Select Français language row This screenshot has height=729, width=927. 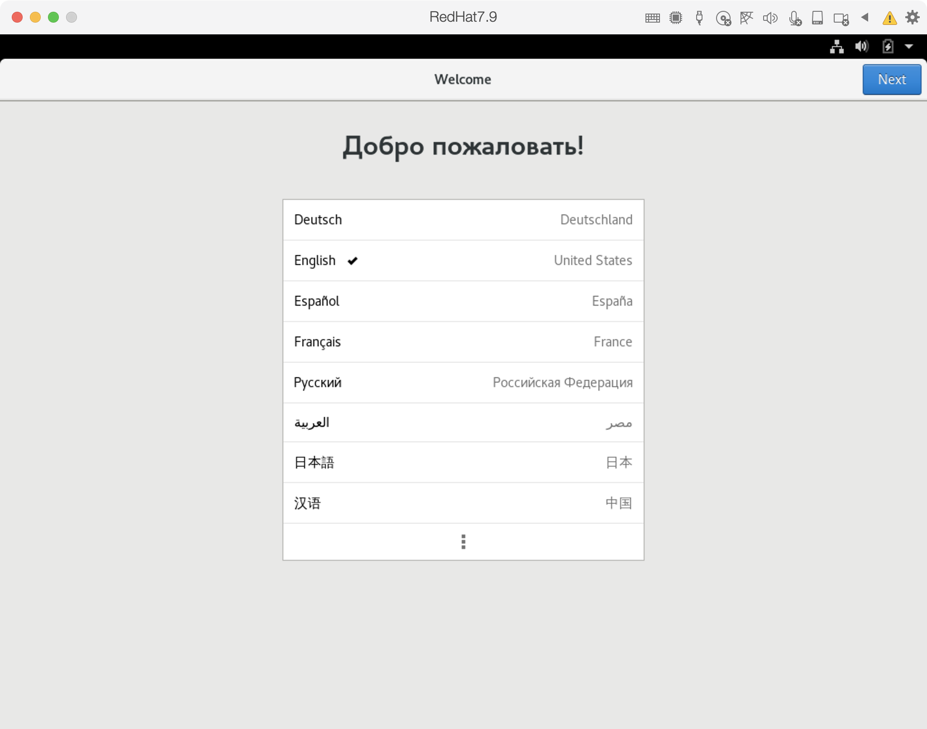point(463,342)
